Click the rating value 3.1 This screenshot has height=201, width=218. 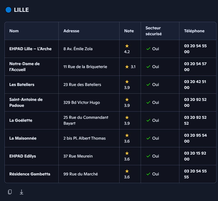133,67
